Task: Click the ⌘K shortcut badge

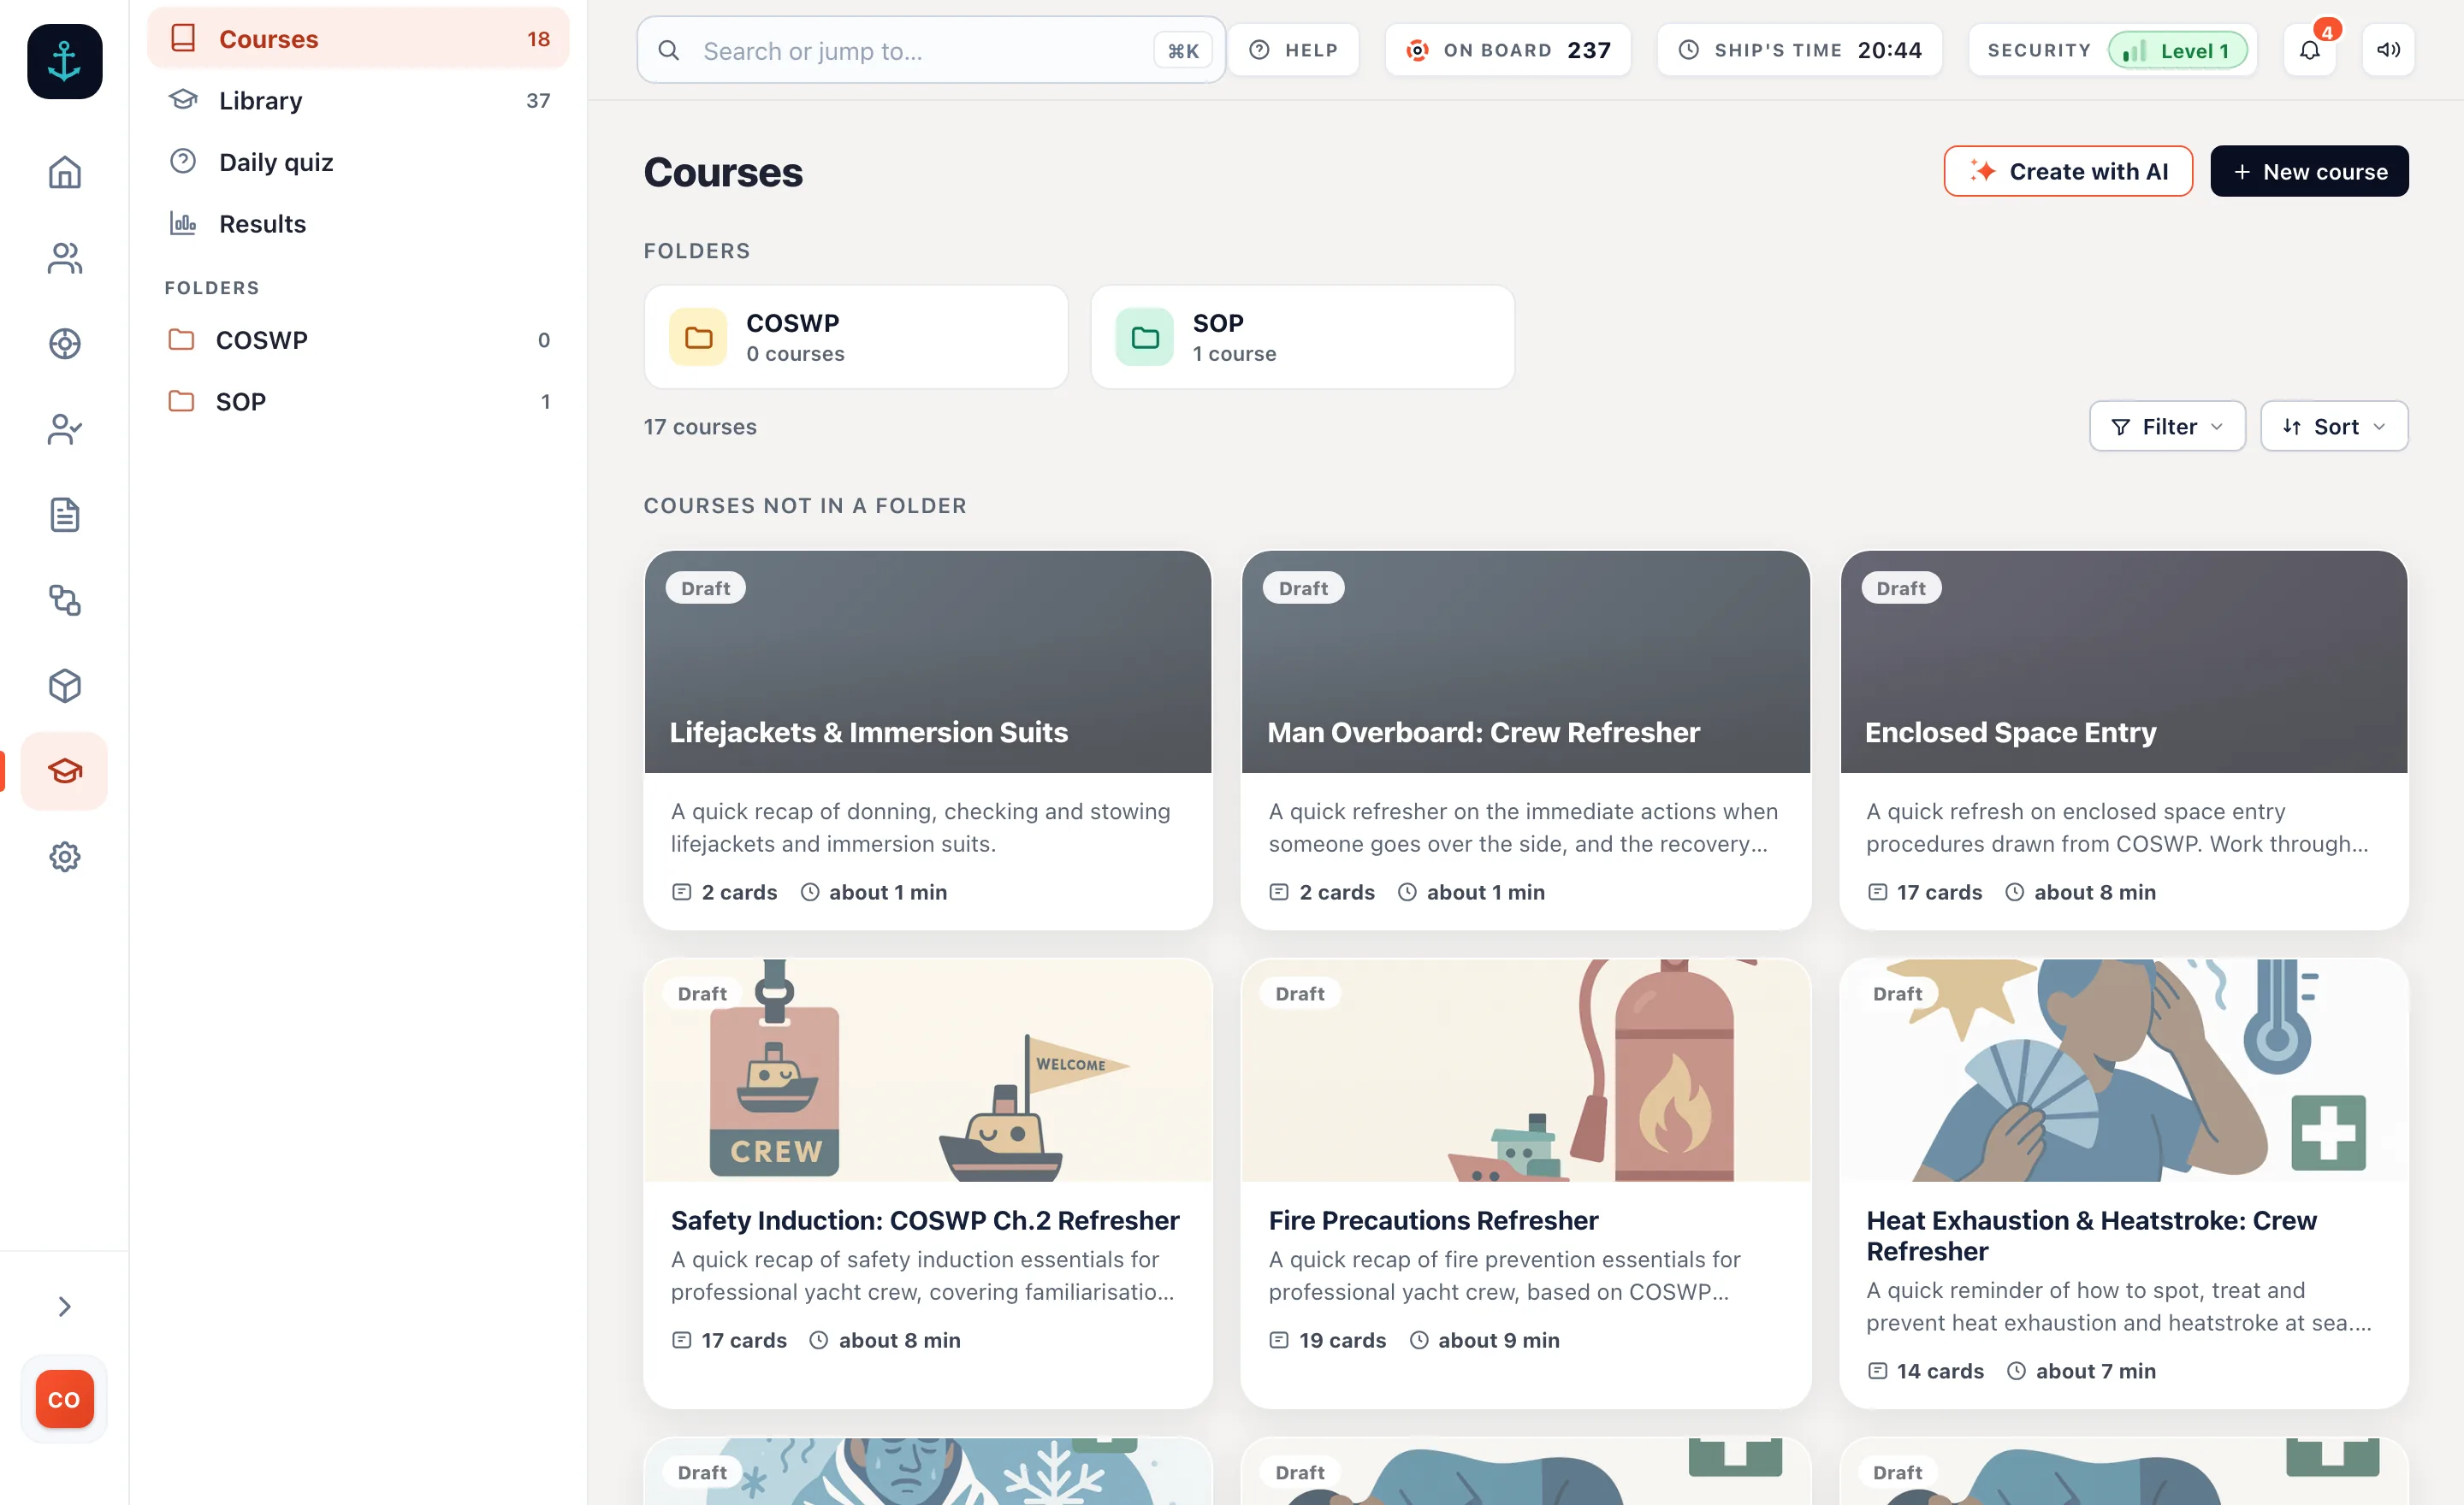Action: click(x=1183, y=50)
